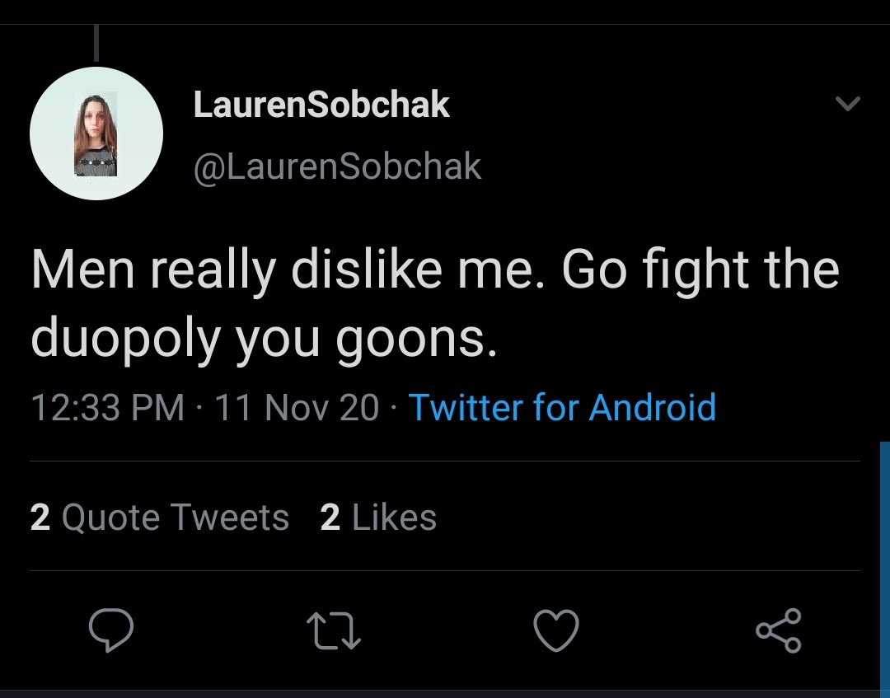The height and width of the screenshot is (698, 890).
Task: Open the share icon options
Action: (778, 630)
